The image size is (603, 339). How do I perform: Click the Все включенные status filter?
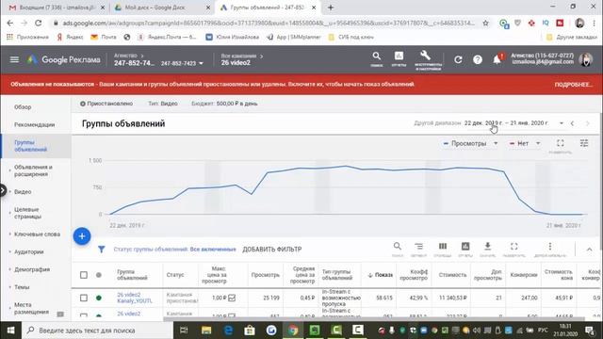pyautogui.click(x=213, y=250)
